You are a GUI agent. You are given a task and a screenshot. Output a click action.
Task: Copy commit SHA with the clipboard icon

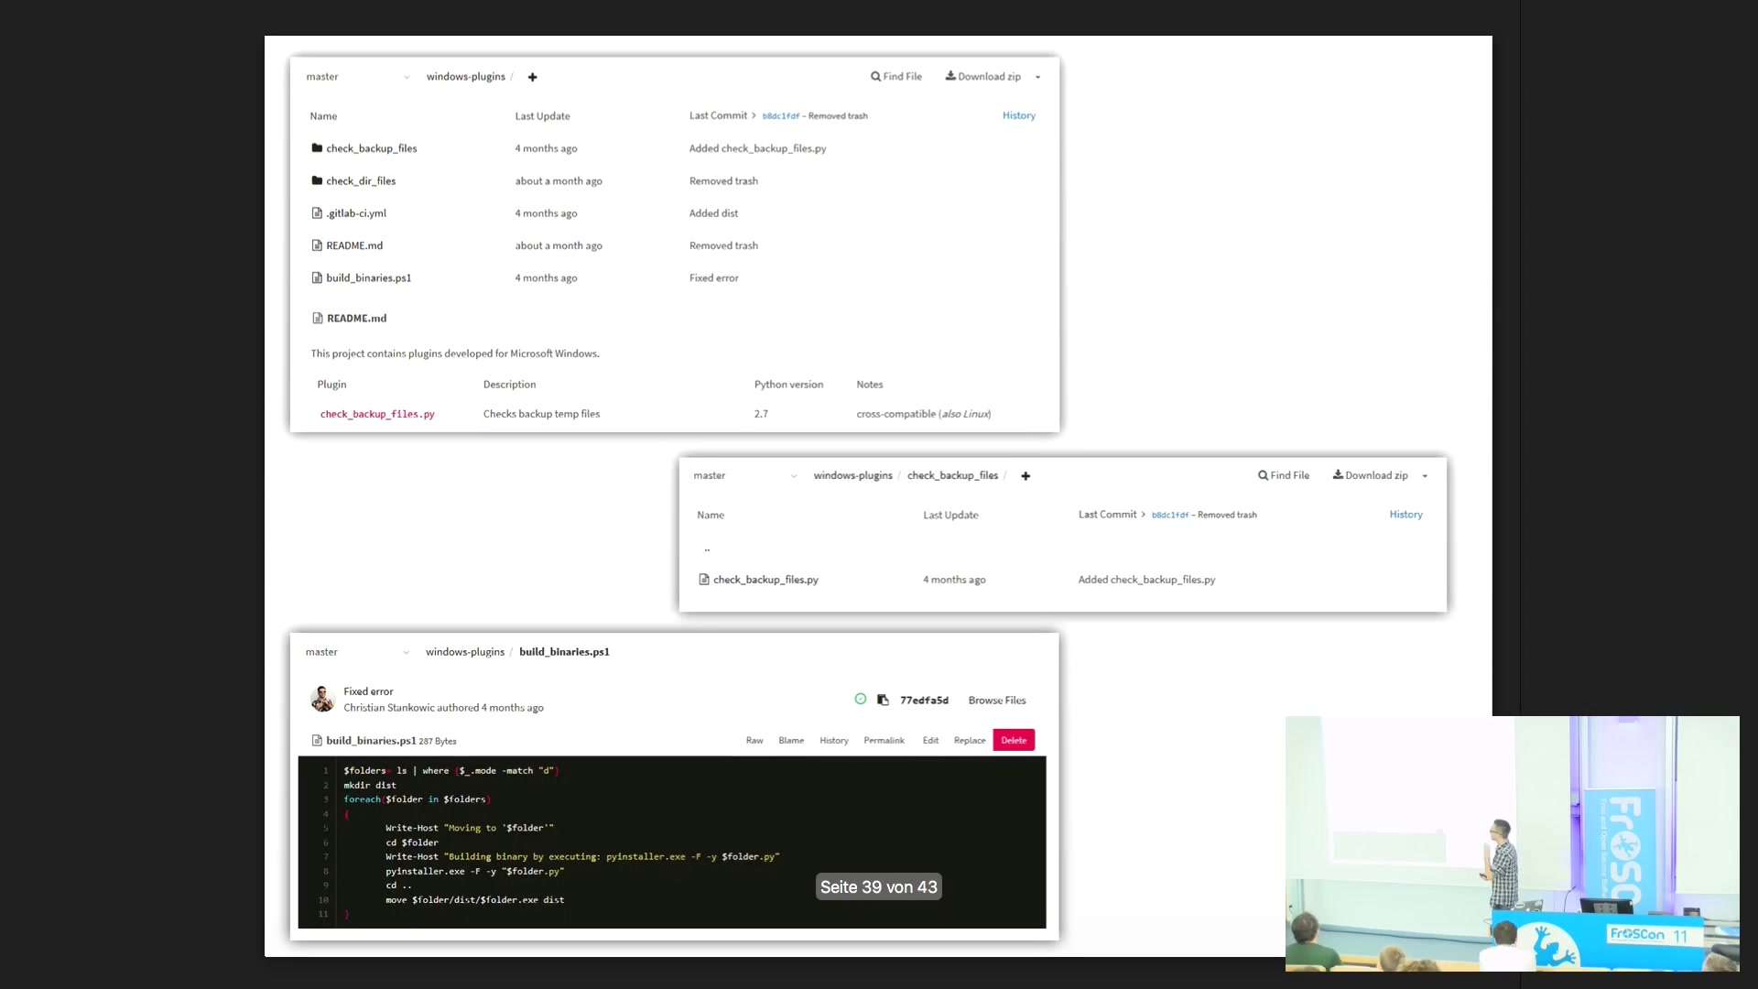[x=883, y=701]
